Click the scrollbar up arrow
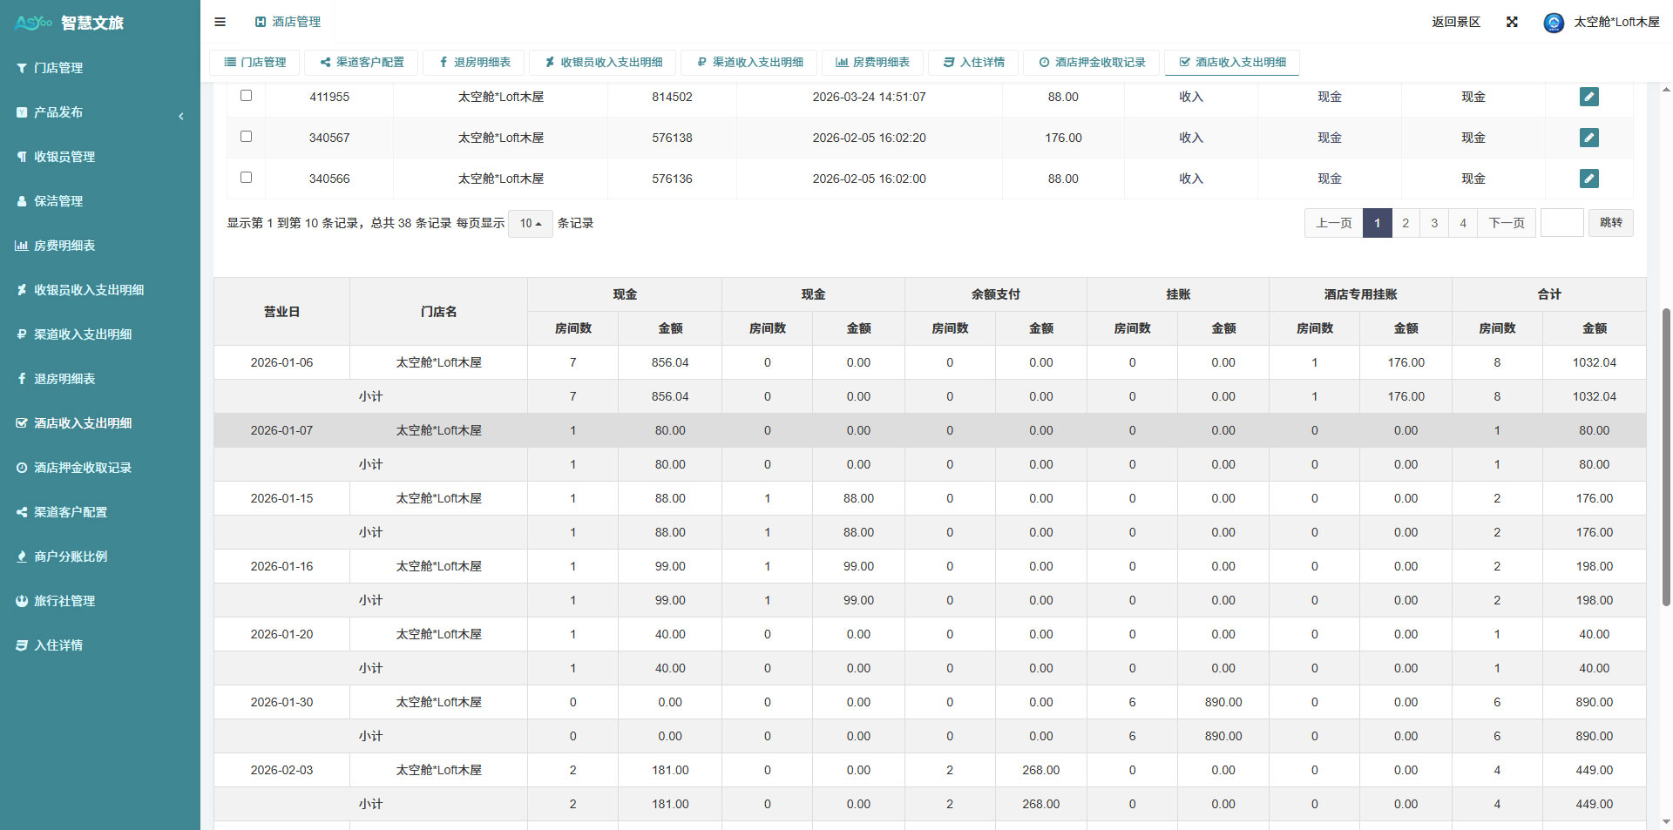1673x830 pixels. (x=1666, y=90)
